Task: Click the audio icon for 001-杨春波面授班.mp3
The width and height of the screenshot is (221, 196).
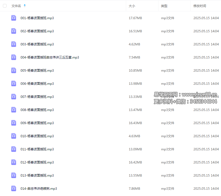Action: point(14,18)
